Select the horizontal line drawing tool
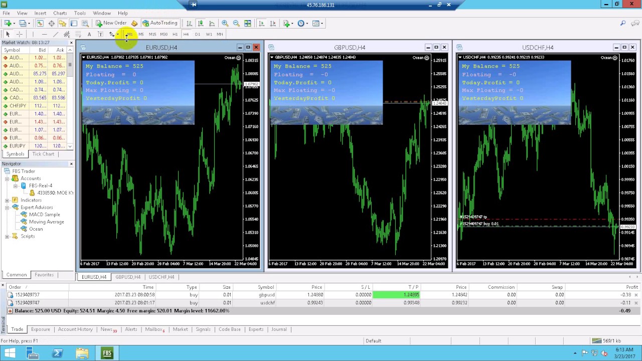 pyautogui.click(x=44, y=34)
